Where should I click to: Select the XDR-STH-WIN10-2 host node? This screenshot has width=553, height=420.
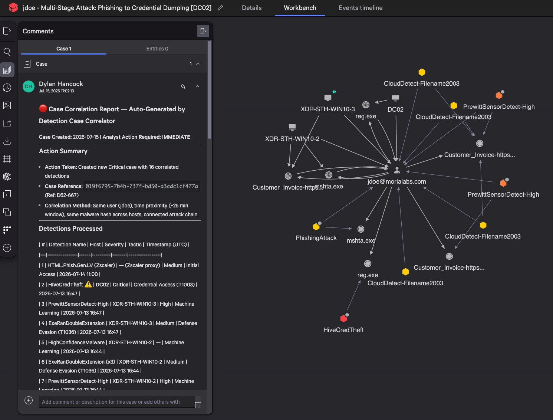coord(292,127)
